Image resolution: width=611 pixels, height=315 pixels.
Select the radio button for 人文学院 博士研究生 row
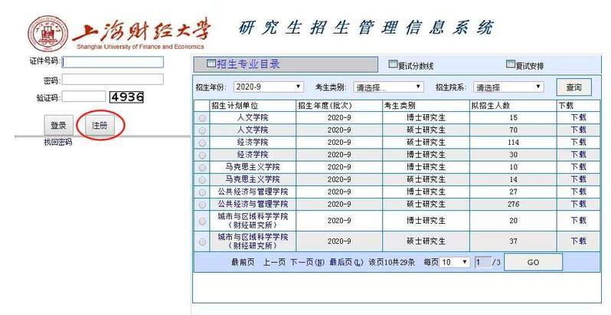pos(202,119)
